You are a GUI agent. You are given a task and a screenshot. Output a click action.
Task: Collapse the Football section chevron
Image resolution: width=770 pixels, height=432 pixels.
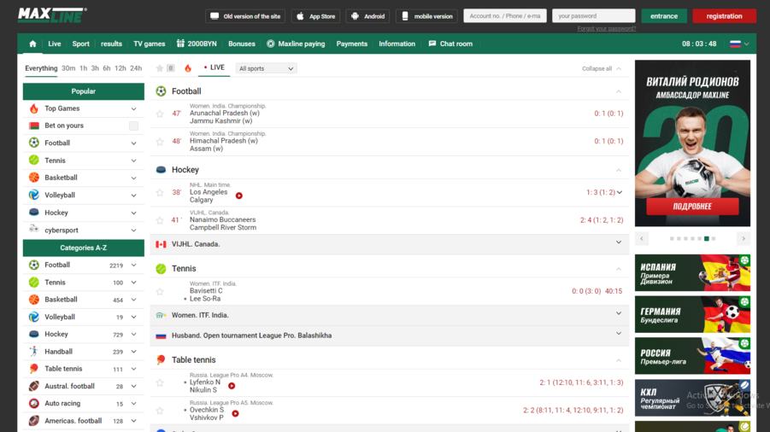[619, 91]
